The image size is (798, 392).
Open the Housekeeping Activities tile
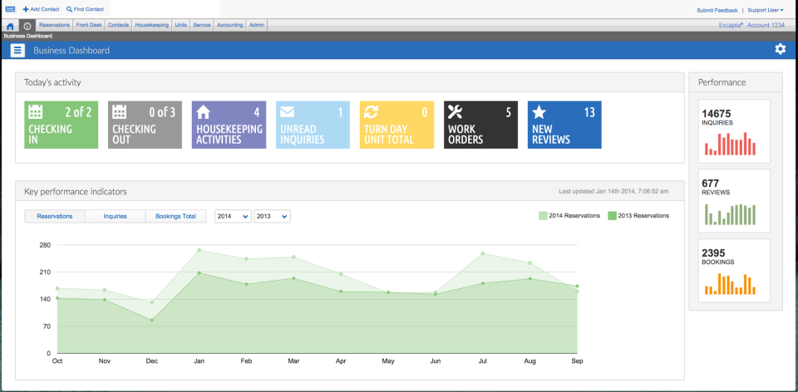[x=229, y=125]
